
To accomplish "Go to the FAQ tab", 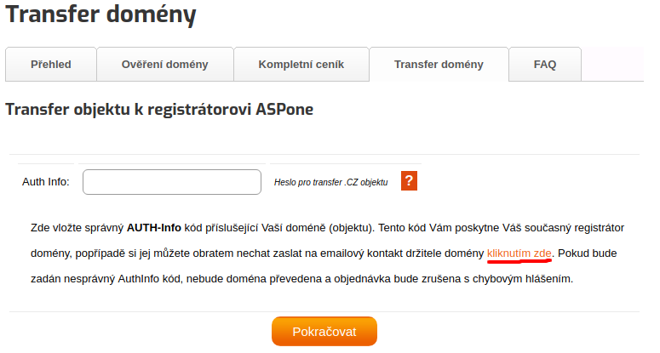I will pos(545,64).
